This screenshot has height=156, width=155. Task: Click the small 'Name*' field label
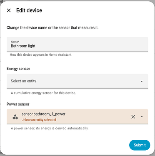(x=15, y=42)
